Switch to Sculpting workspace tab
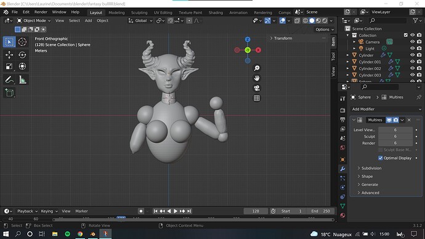 click(x=139, y=12)
